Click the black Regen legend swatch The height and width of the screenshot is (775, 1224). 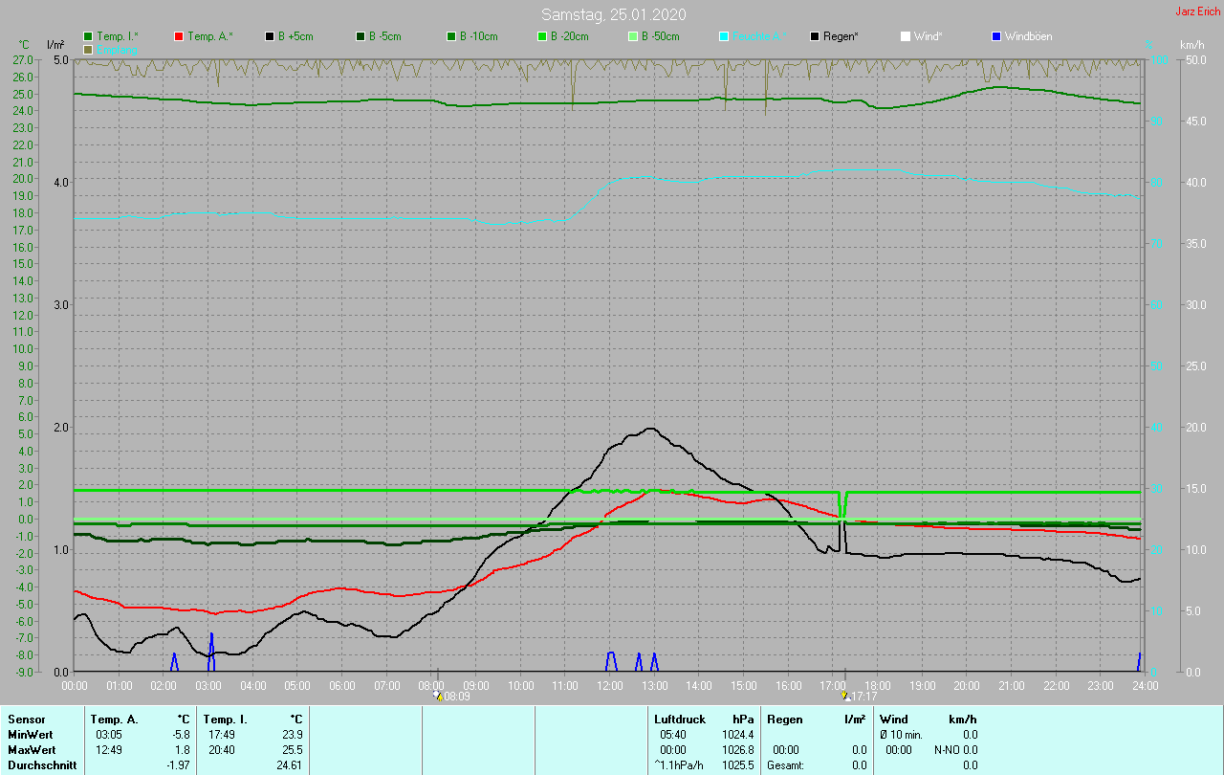(815, 36)
